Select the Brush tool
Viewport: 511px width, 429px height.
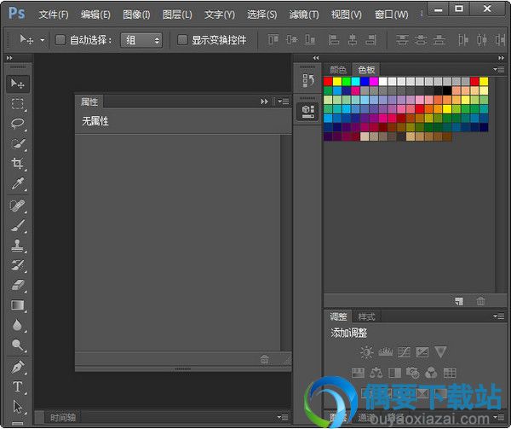pos(18,226)
